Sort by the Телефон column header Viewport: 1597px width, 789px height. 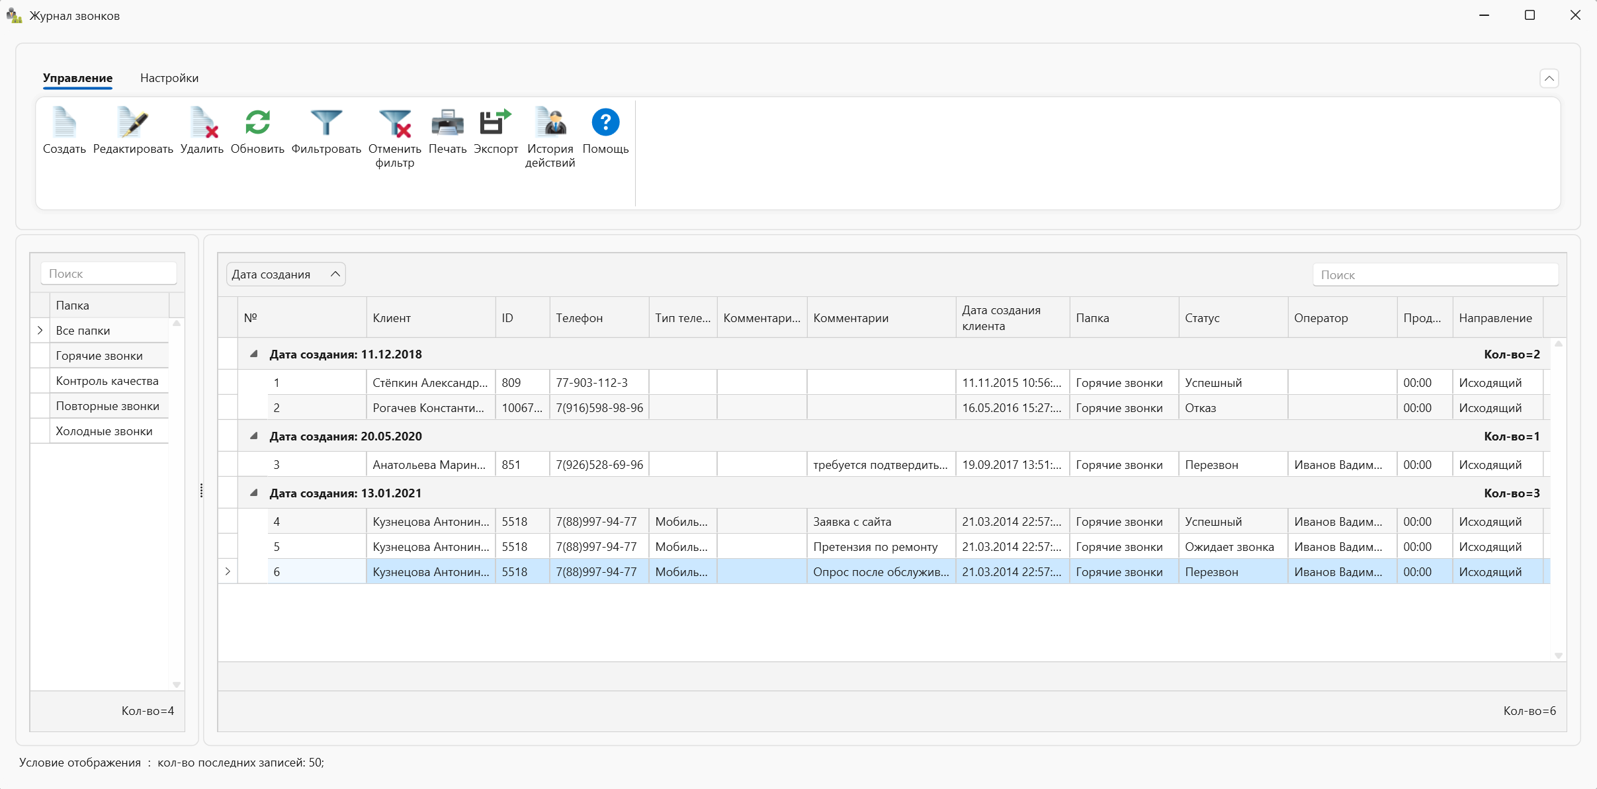[x=599, y=317]
